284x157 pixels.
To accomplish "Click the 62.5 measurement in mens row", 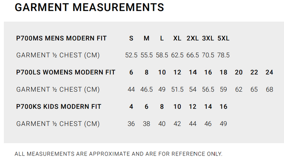I will click(177, 55).
